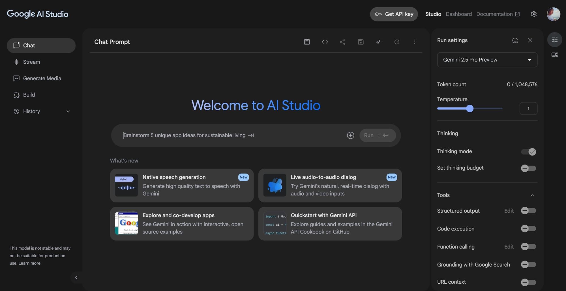Viewport: 566px width, 291px height.
Task: Save the prompt using the disk icon
Action: point(361,42)
